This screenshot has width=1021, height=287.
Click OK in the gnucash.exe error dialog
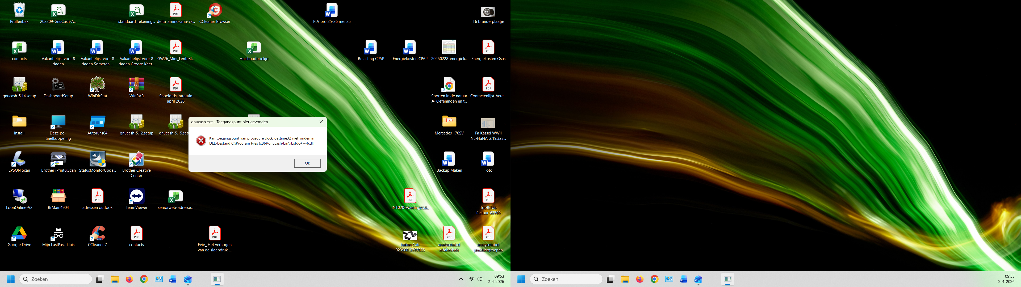pos(307,163)
